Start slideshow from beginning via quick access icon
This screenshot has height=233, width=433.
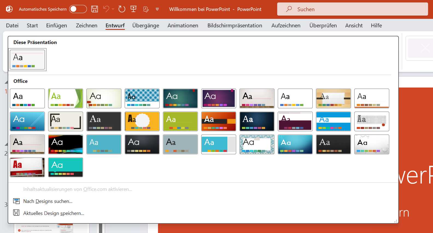coord(134,9)
